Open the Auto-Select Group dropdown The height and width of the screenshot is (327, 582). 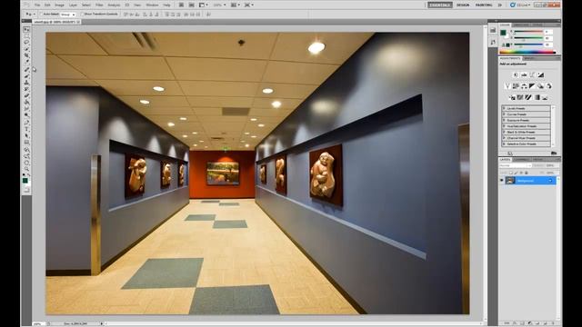click(x=68, y=15)
